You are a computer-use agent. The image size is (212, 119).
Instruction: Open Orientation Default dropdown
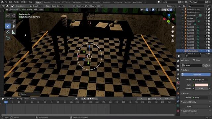coord(36,6)
